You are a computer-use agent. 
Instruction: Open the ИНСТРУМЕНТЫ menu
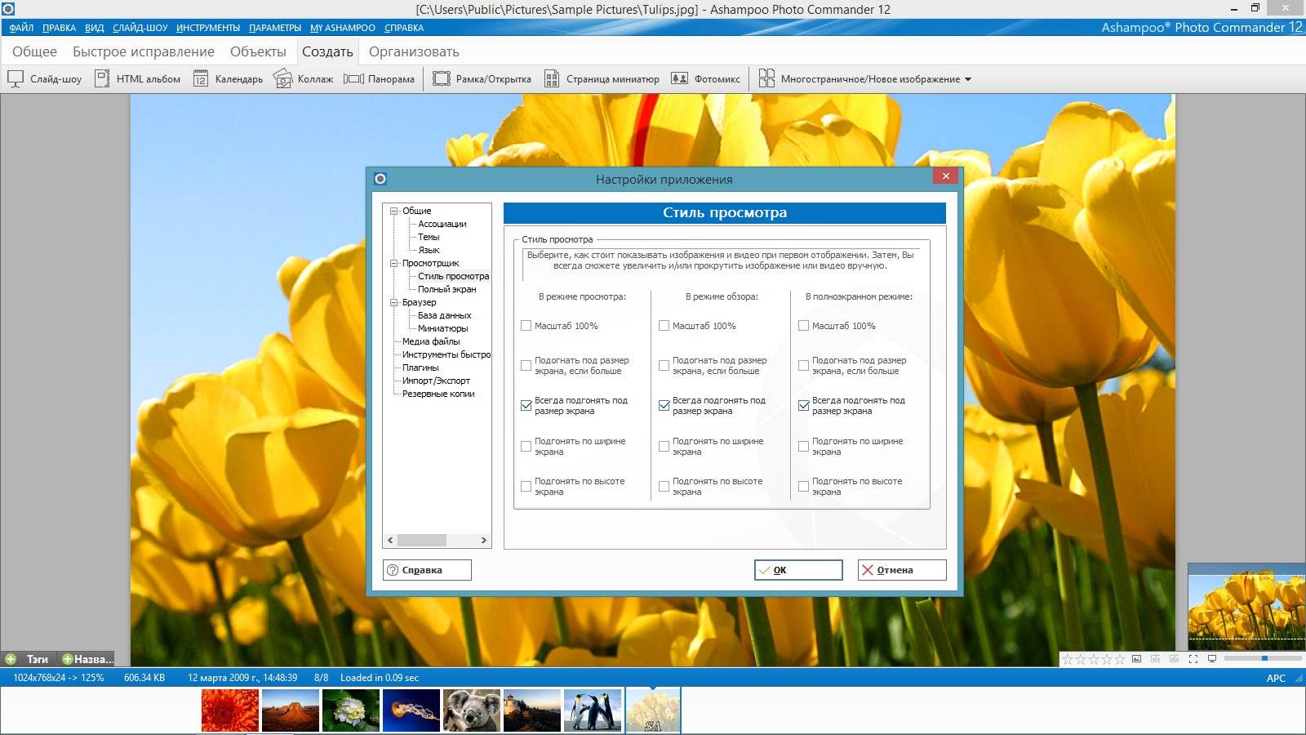(208, 28)
